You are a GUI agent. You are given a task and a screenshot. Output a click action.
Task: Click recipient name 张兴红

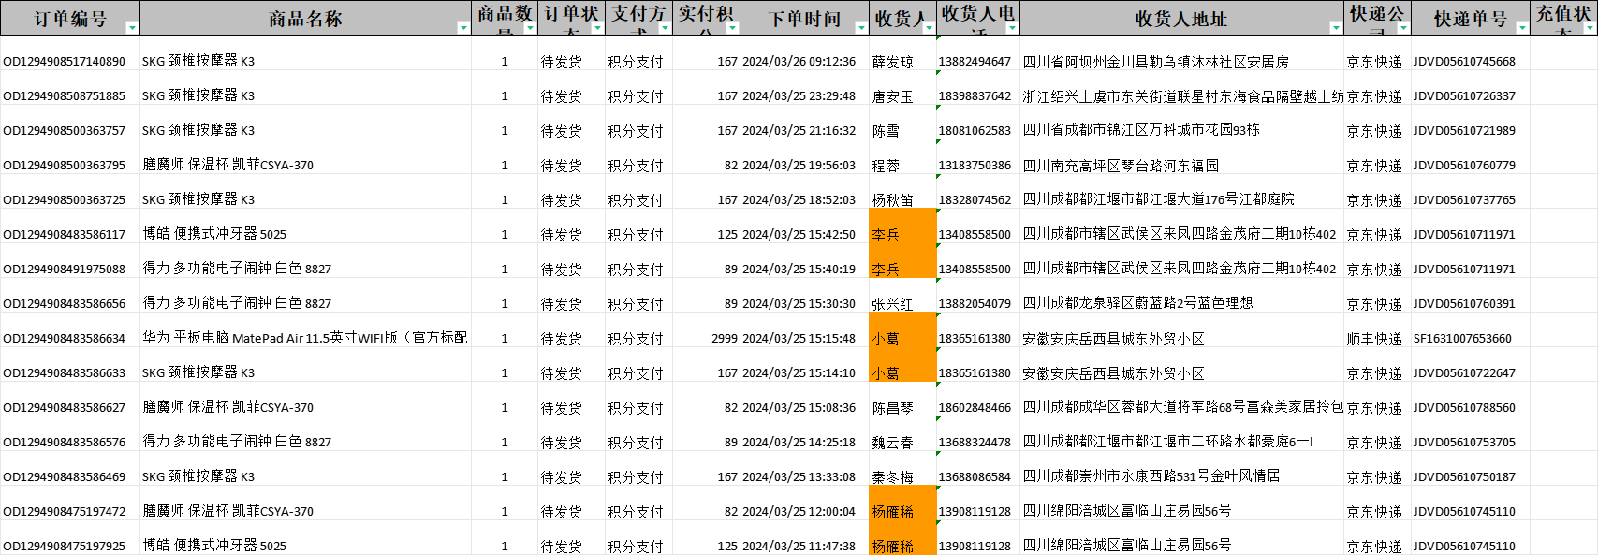[x=892, y=304]
